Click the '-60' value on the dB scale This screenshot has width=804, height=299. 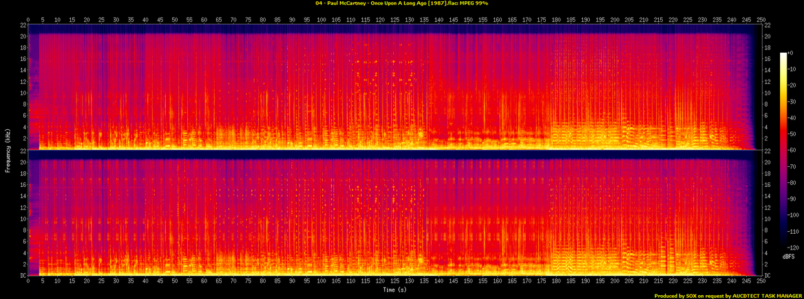pos(792,150)
